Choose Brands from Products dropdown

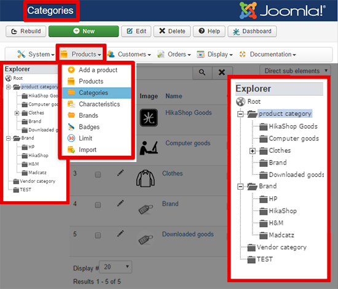coord(96,115)
